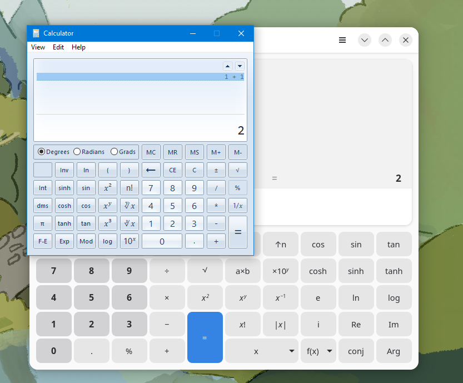This screenshot has height=383, width=463.
Task: Click the digit 7 in front Calculator
Action: click(151, 188)
